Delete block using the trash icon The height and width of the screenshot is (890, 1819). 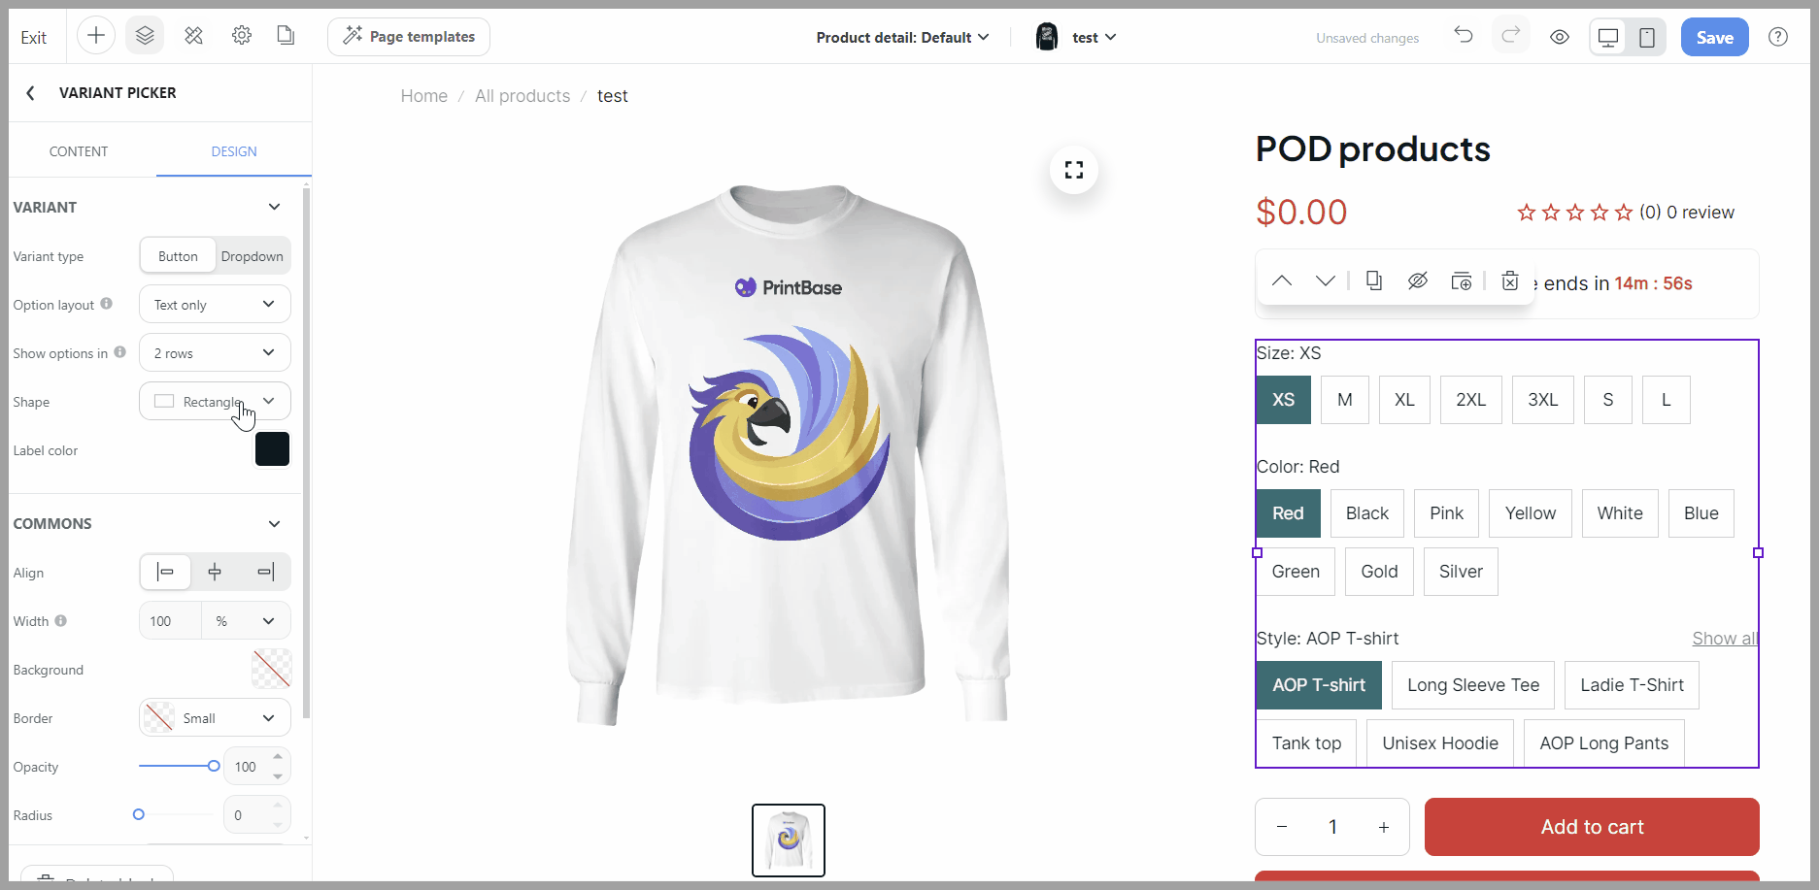click(1509, 281)
